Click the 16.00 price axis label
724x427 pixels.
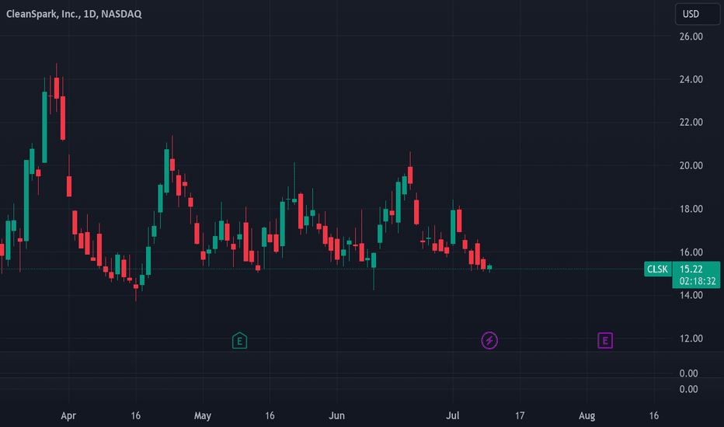(691, 252)
